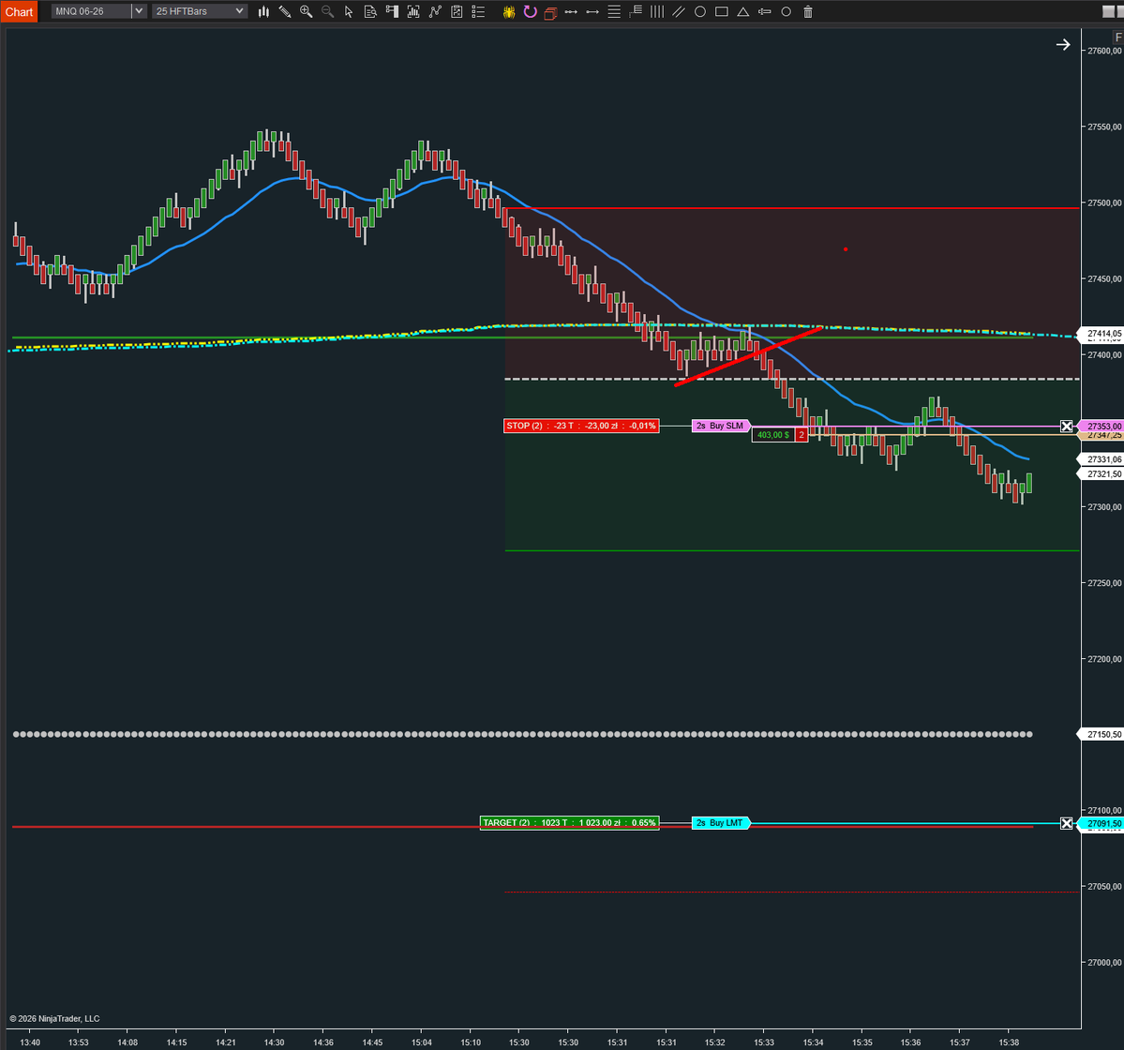1124x1050 pixels.
Task: Select the thick red trend line
Action: tap(748, 356)
